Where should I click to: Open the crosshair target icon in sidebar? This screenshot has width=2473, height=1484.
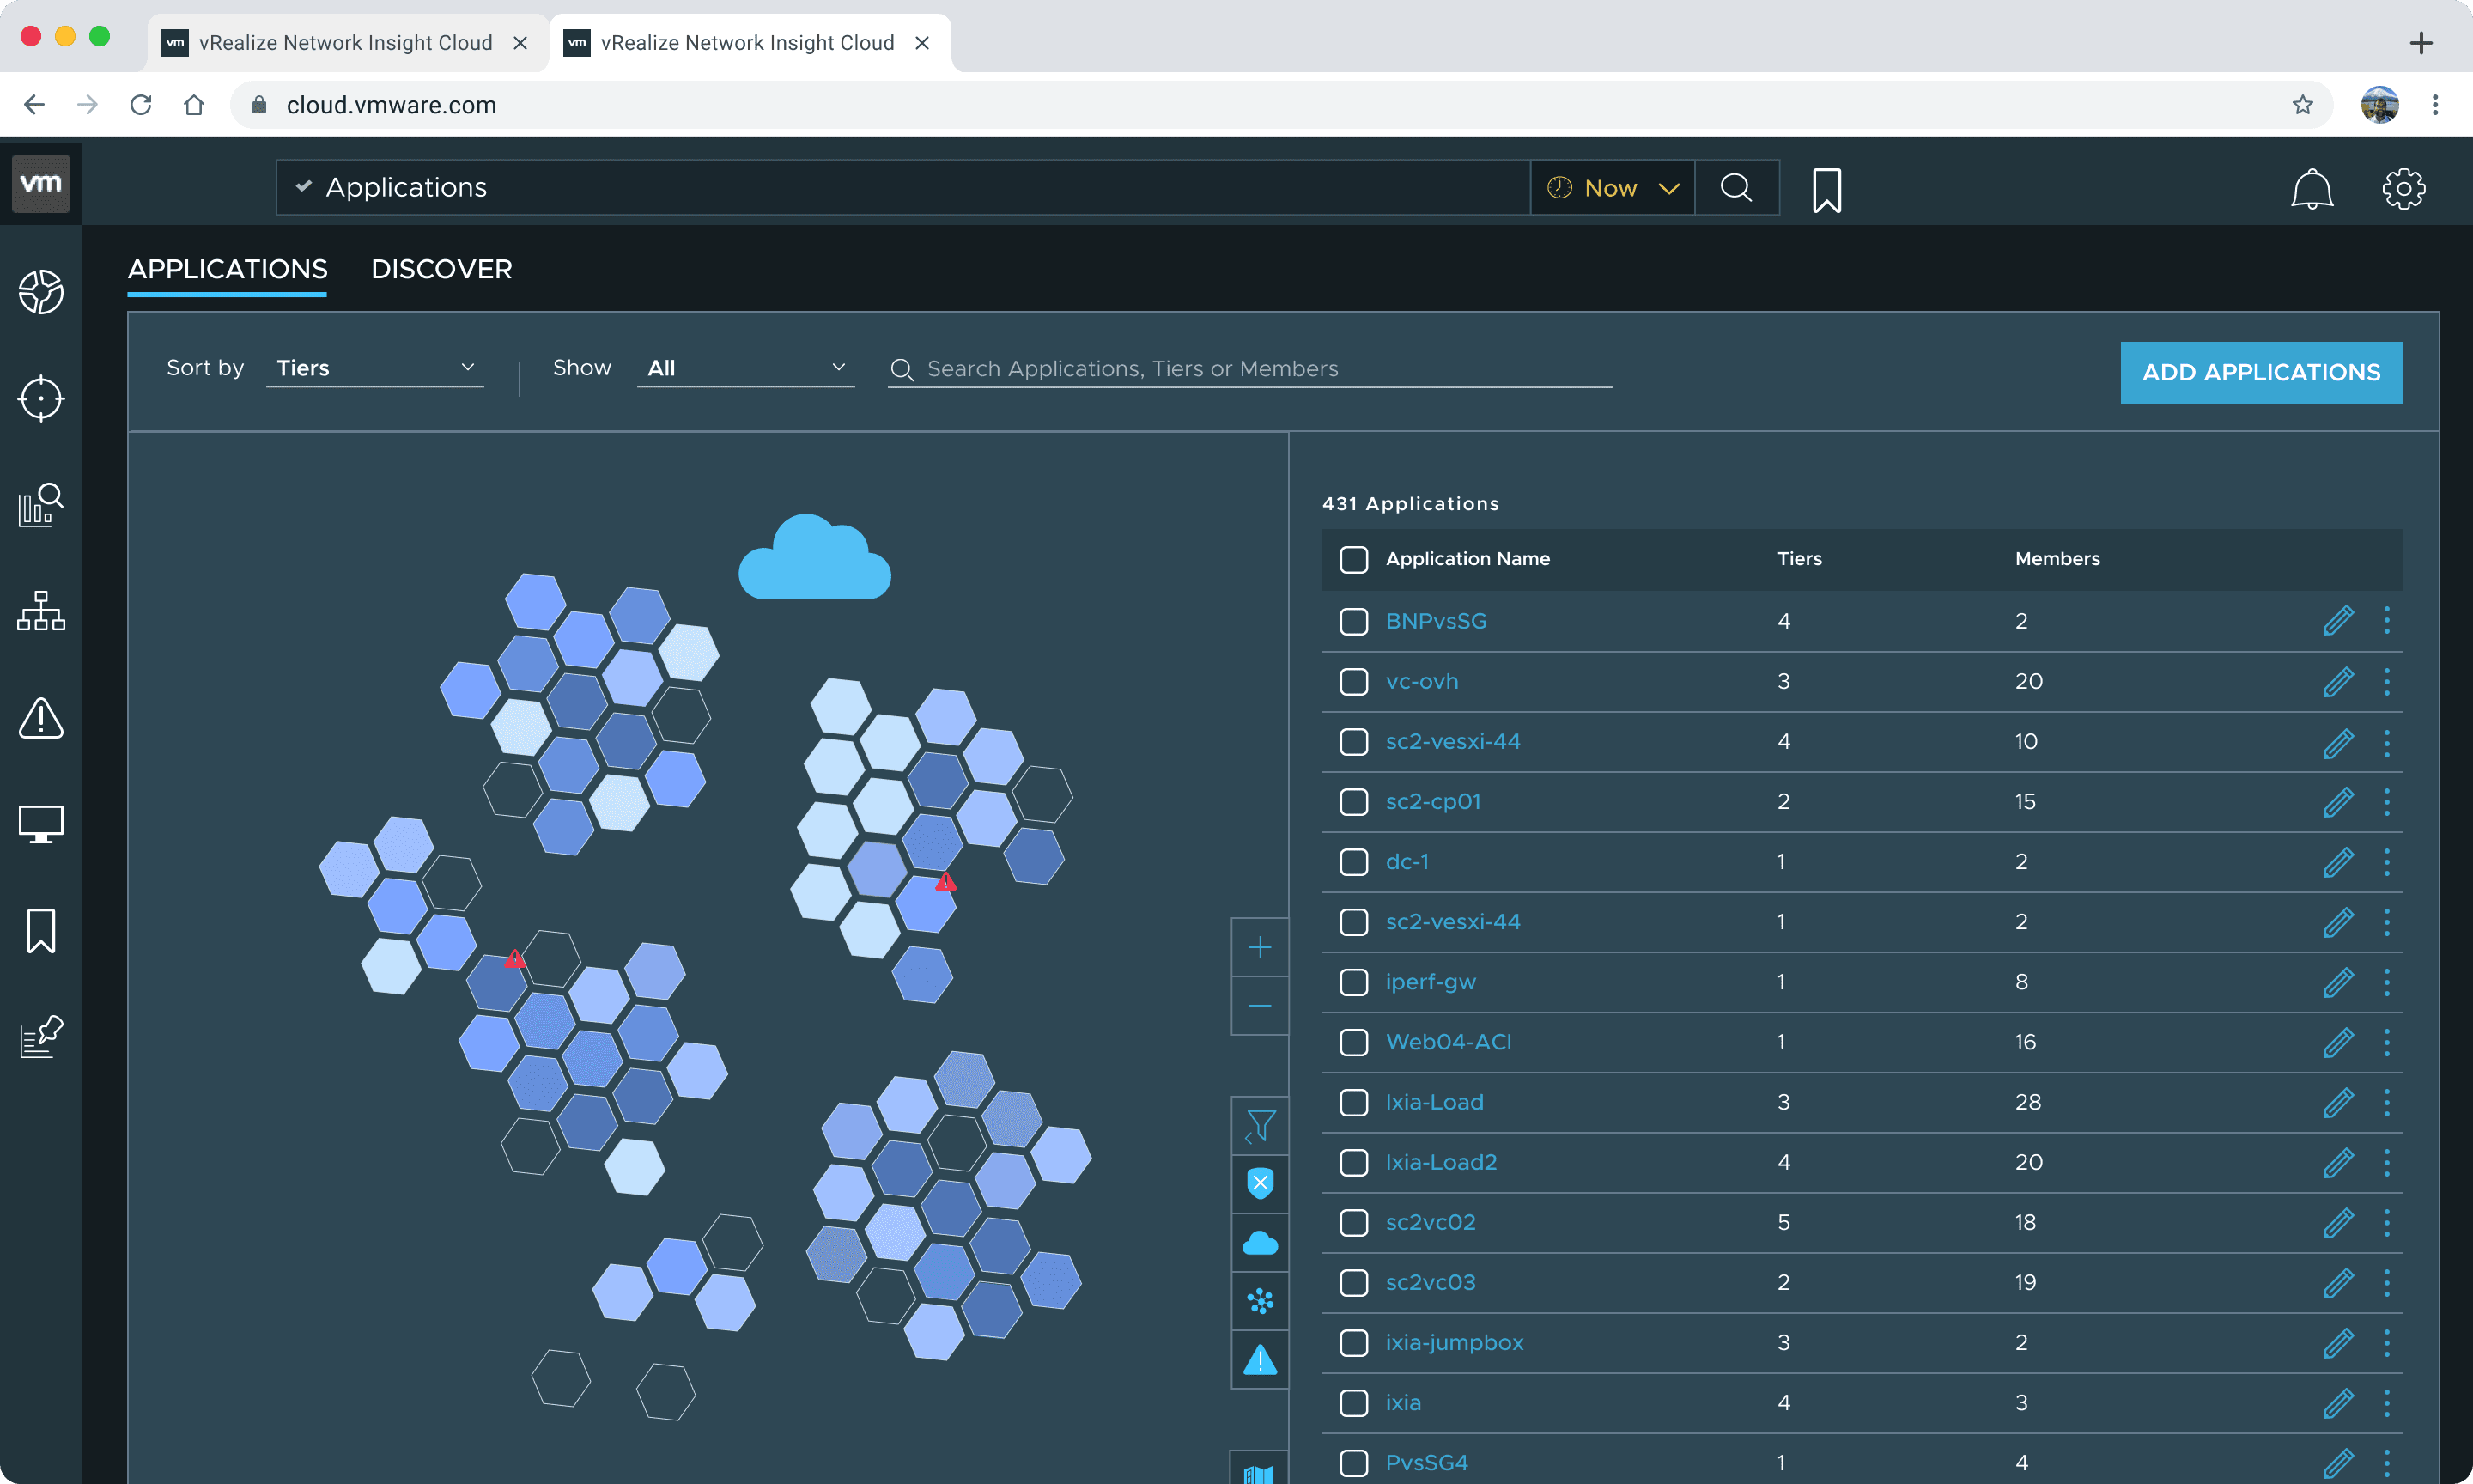tap(41, 399)
